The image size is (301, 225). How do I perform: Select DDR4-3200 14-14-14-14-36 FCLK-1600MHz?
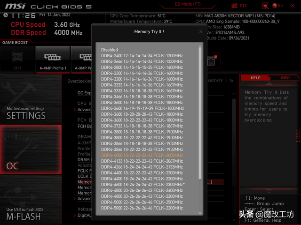coord(142,73)
